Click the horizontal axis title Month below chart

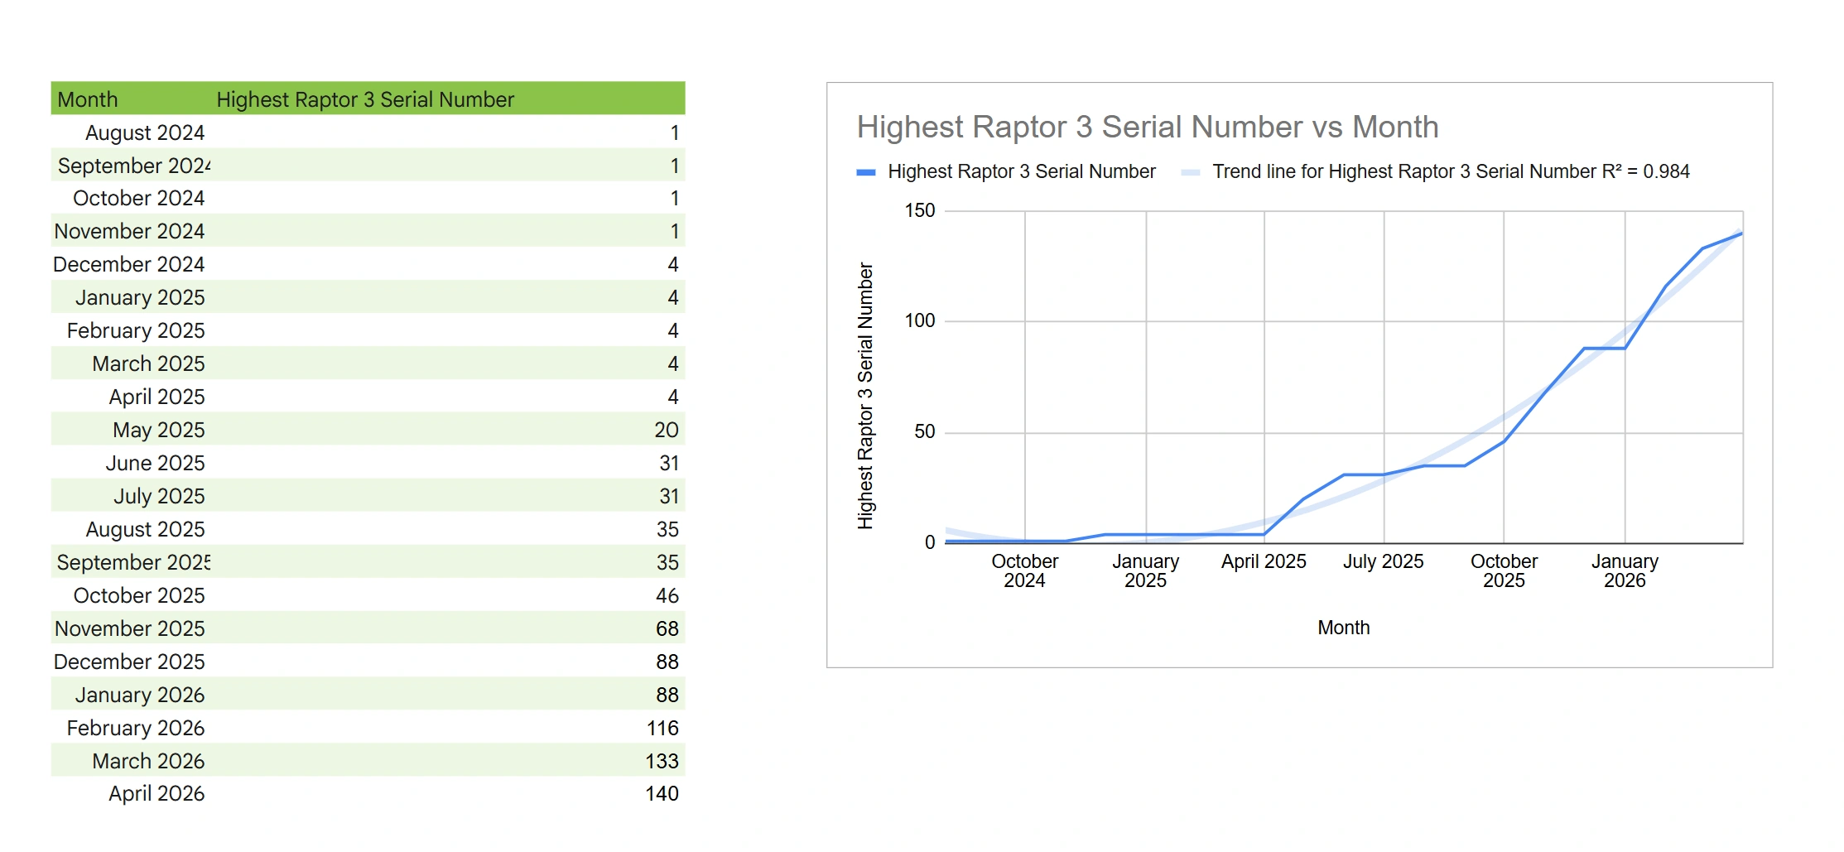[1343, 628]
